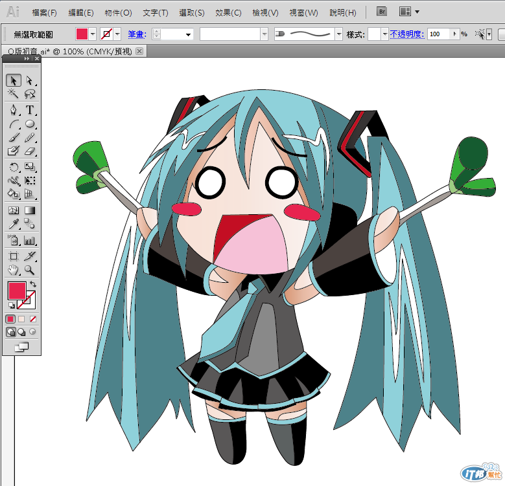
Task: Click the opacity value field
Action: click(x=440, y=34)
